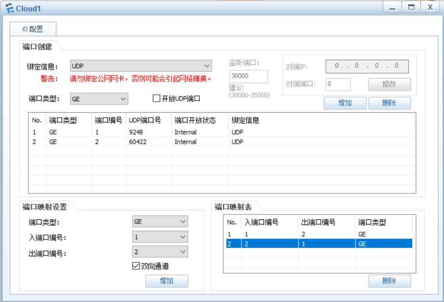Enable the 开放UDP端口 checkbox
The height and width of the screenshot is (302, 444).
coord(155,99)
